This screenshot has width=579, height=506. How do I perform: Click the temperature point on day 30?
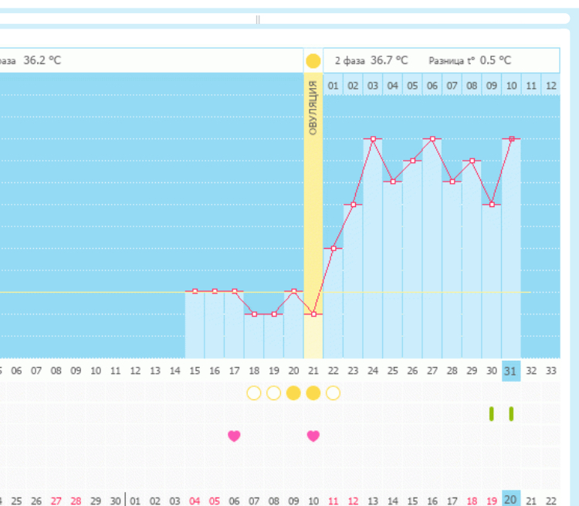tap(492, 205)
